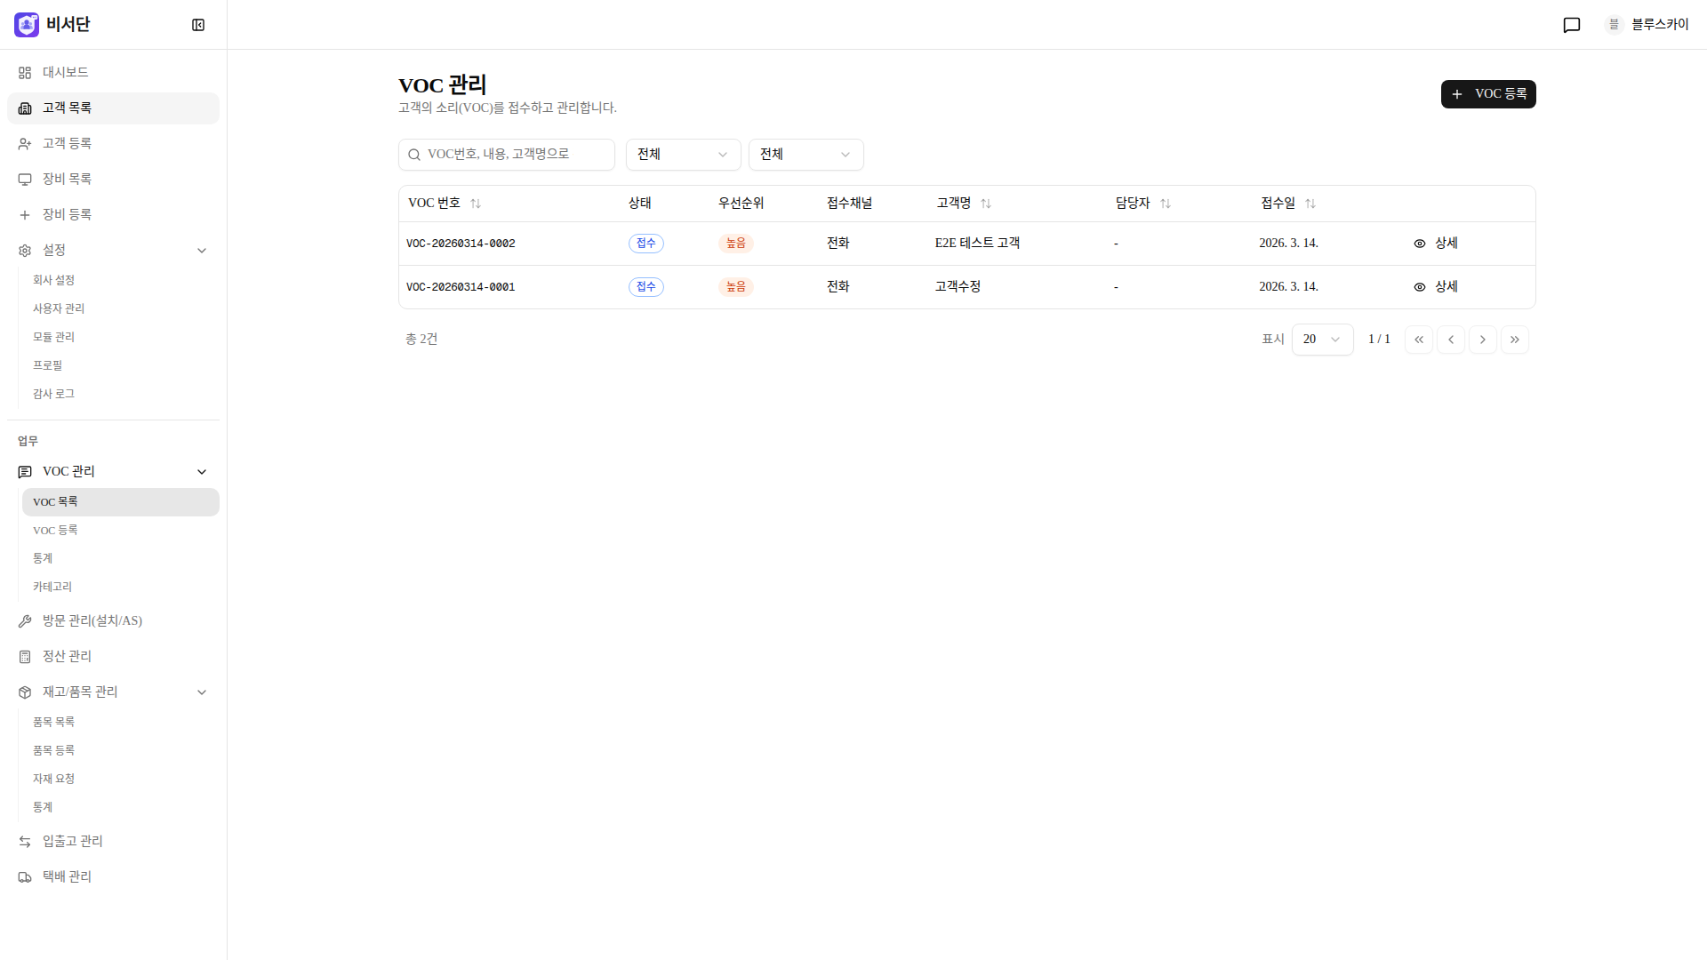Open the 표시 page size dropdown showing 20

[x=1322, y=340]
